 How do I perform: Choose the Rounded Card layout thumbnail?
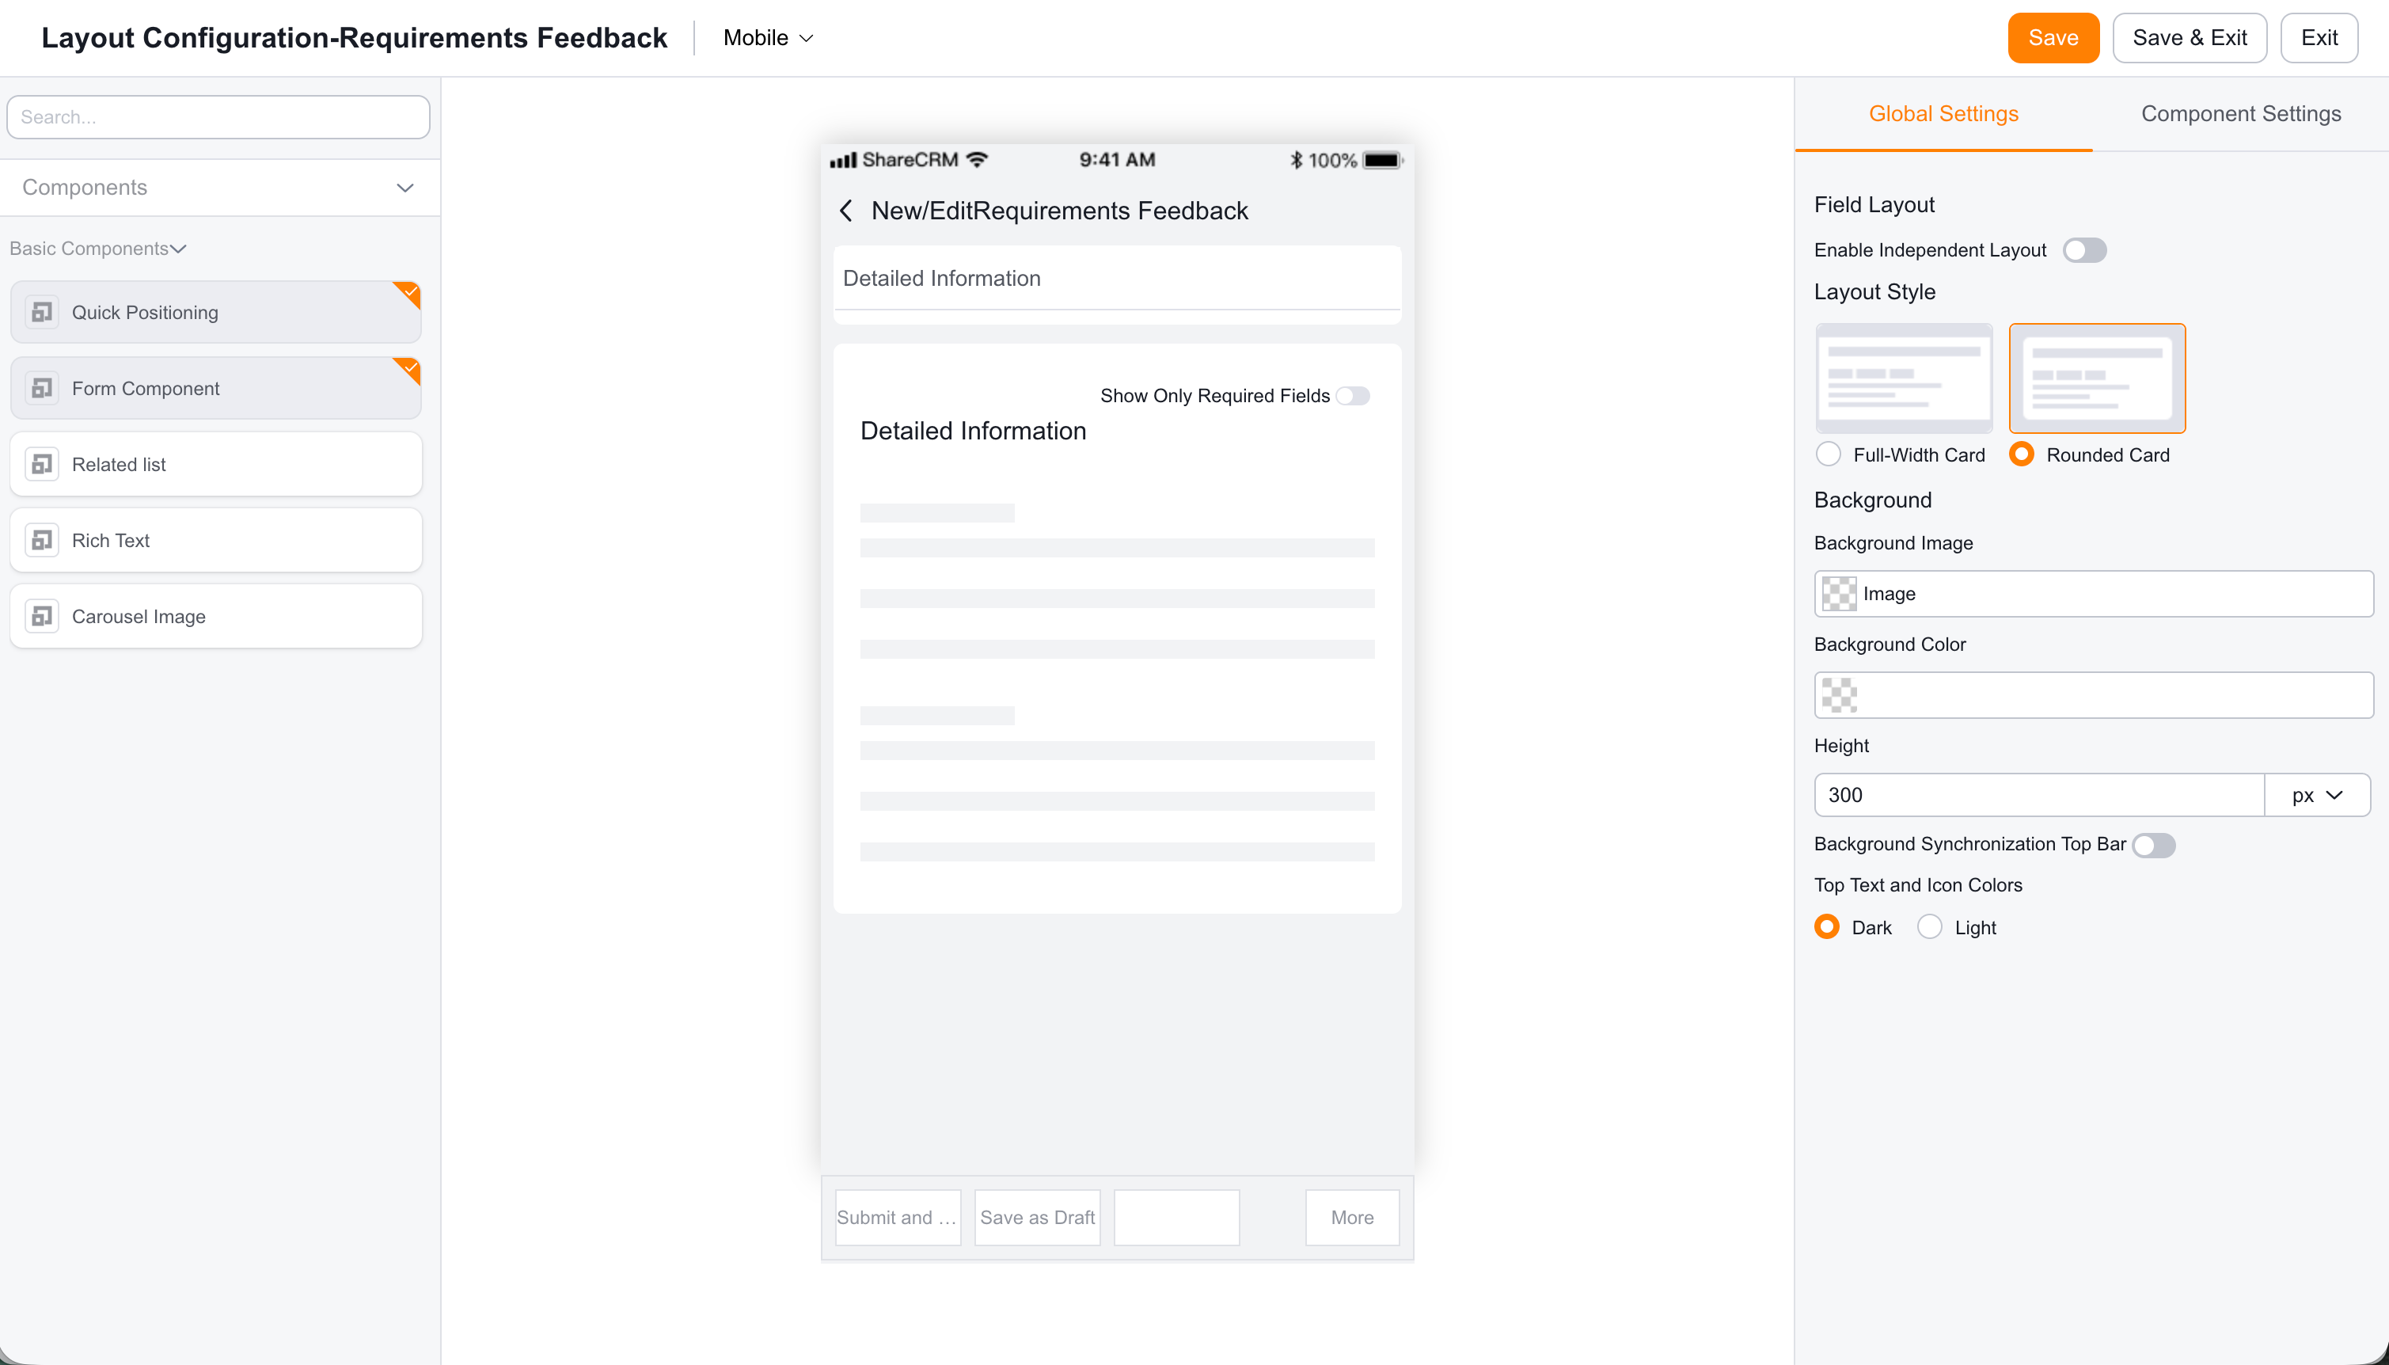(x=2097, y=378)
